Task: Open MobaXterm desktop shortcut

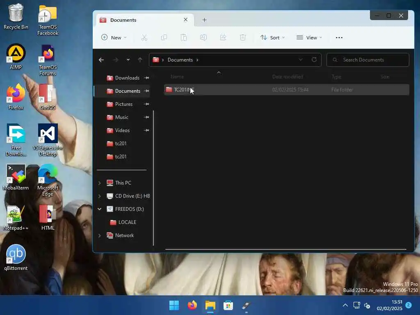Action: (x=16, y=177)
